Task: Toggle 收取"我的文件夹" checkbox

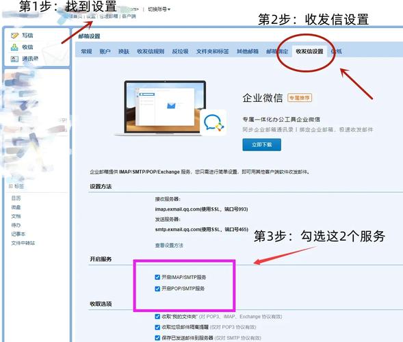Action: (x=157, y=316)
